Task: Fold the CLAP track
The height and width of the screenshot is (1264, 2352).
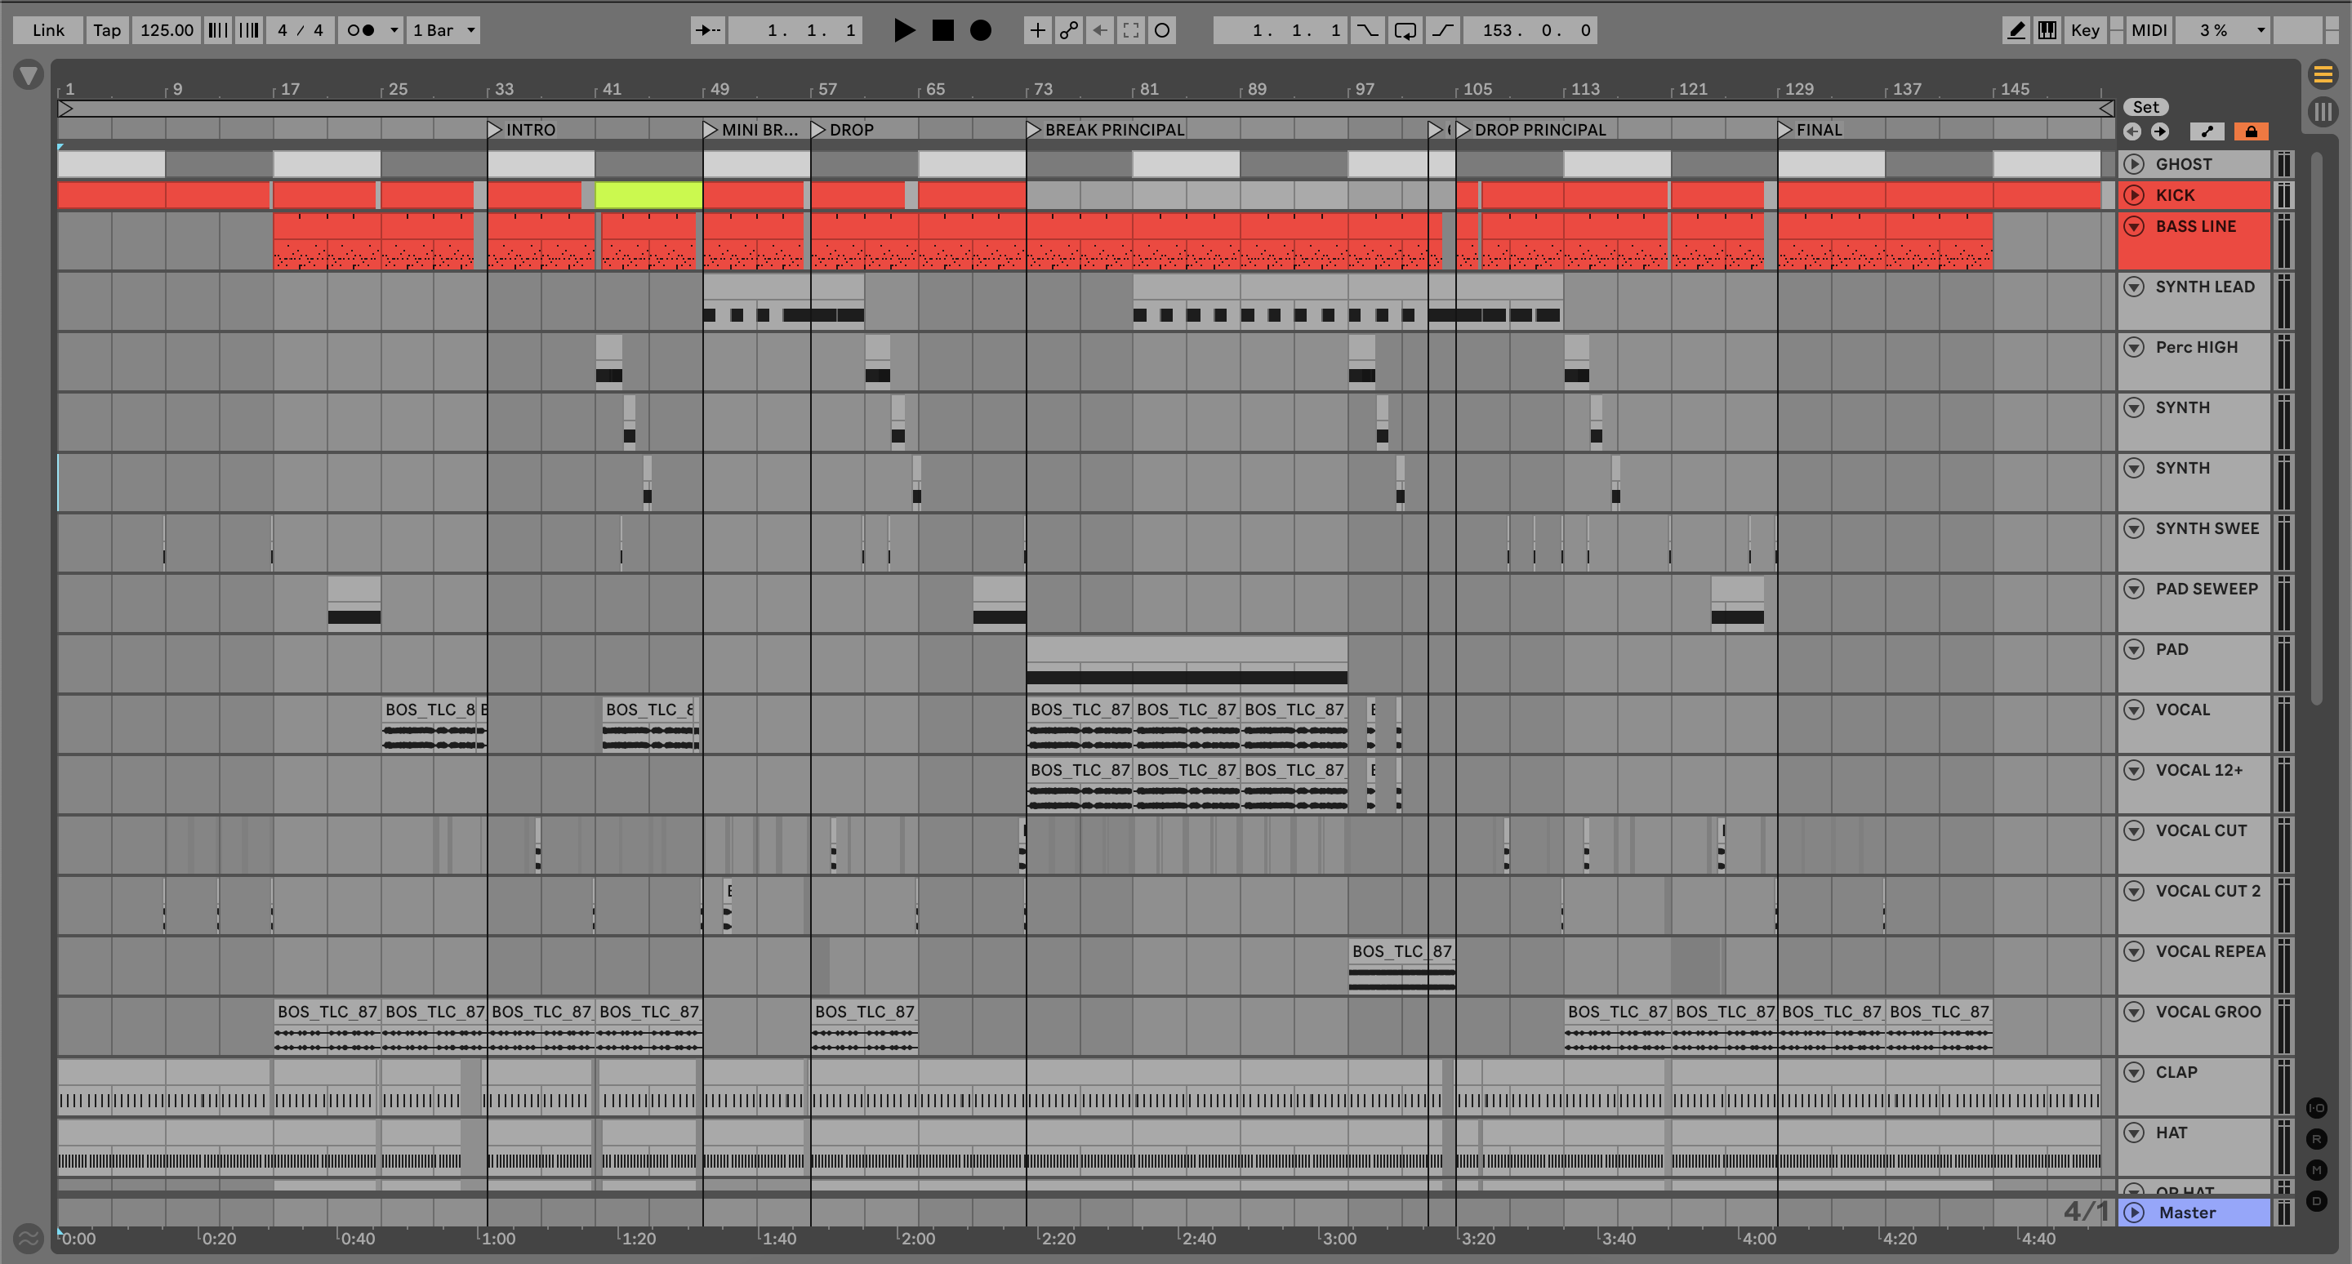Action: [x=2134, y=1072]
